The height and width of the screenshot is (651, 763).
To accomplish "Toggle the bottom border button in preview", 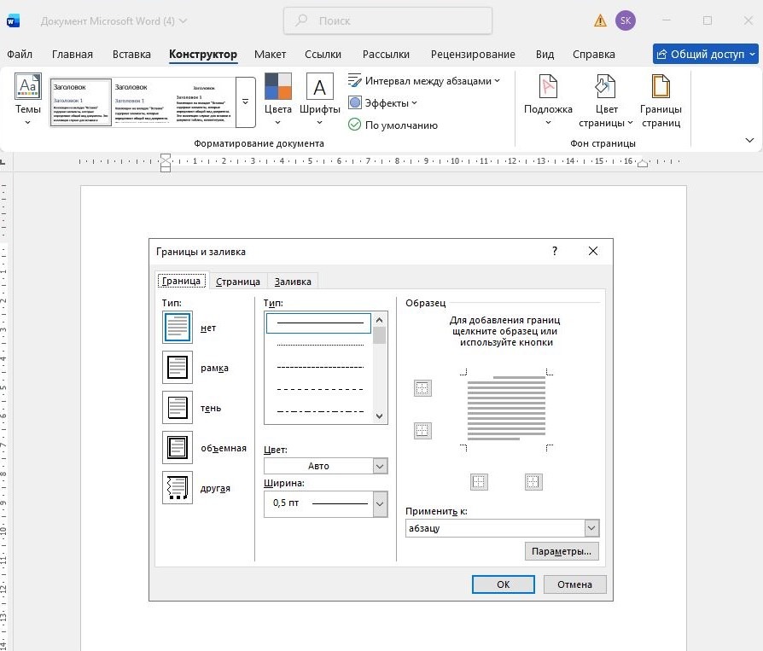I will [422, 431].
